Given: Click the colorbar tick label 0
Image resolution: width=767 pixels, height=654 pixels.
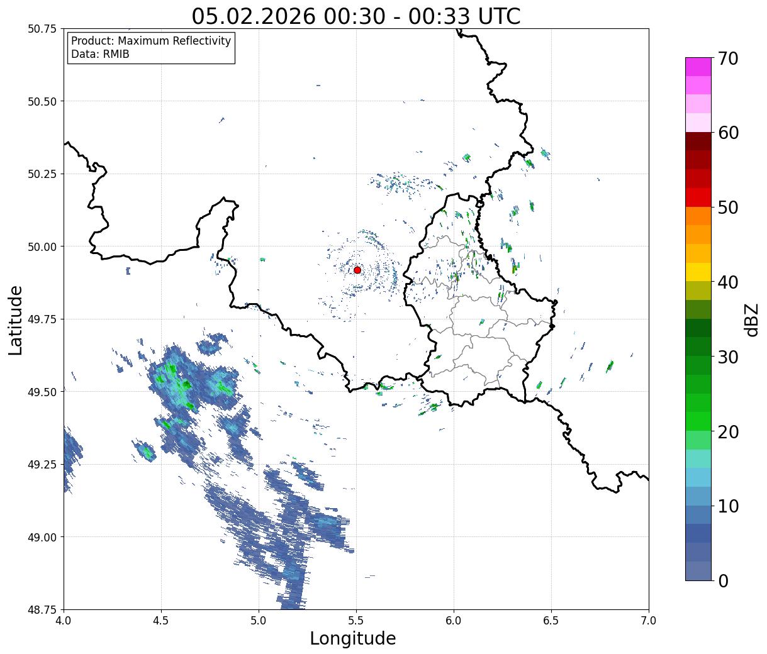Looking at the screenshot, I should (723, 580).
